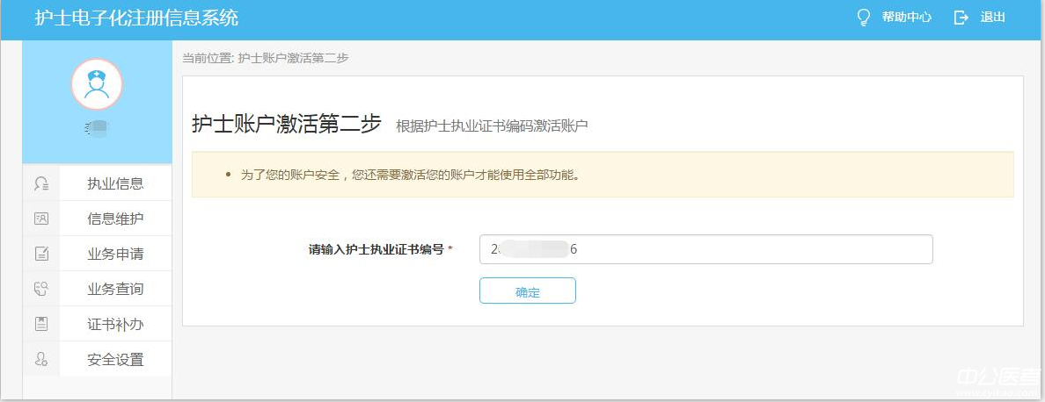Open 安全设置 in the sidebar
This screenshot has height=402, width=1045.
[x=115, y=359]
